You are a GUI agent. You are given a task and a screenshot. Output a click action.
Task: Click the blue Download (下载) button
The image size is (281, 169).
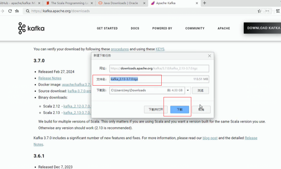[179, 109]
